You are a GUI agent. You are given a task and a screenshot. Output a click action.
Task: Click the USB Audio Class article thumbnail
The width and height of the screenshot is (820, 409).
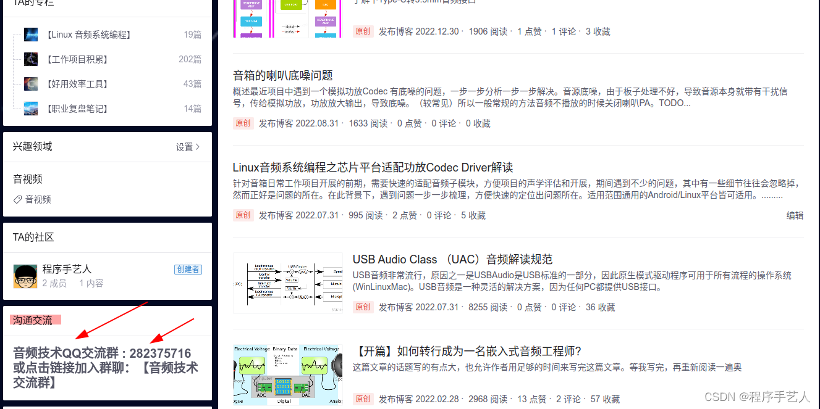[x=288, y=283]
